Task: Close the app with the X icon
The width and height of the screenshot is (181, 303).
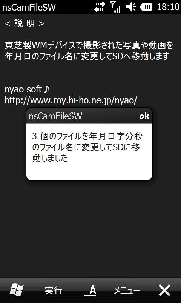Action: click(164, 290)
